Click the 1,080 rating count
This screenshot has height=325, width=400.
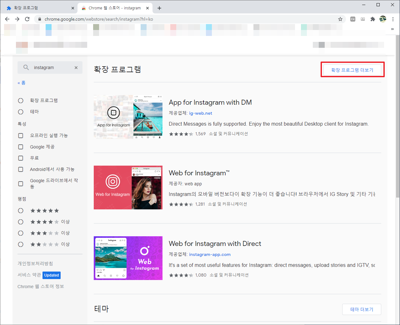pos(201,275)
